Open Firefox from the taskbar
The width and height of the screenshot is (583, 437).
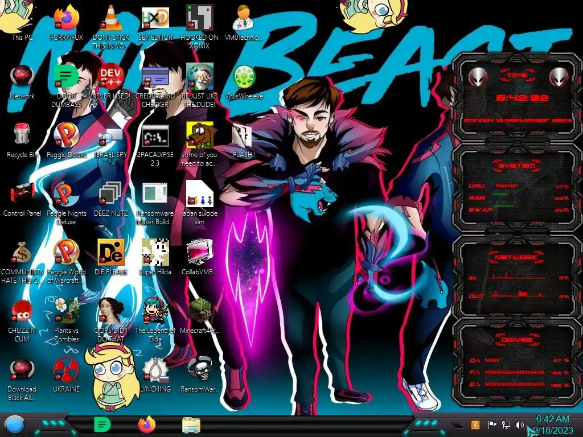147,424
